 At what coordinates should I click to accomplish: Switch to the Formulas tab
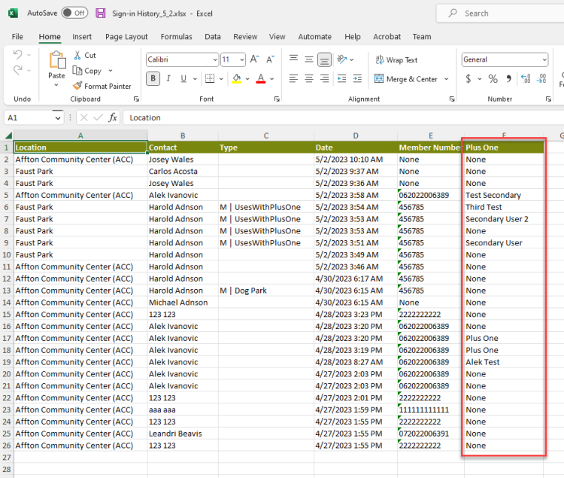(176, 36)
